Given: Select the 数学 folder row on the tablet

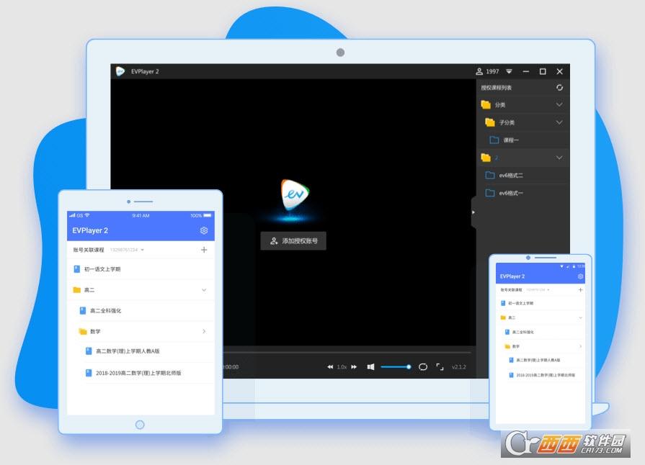Looking at the screenshot, I should [141, 332].
